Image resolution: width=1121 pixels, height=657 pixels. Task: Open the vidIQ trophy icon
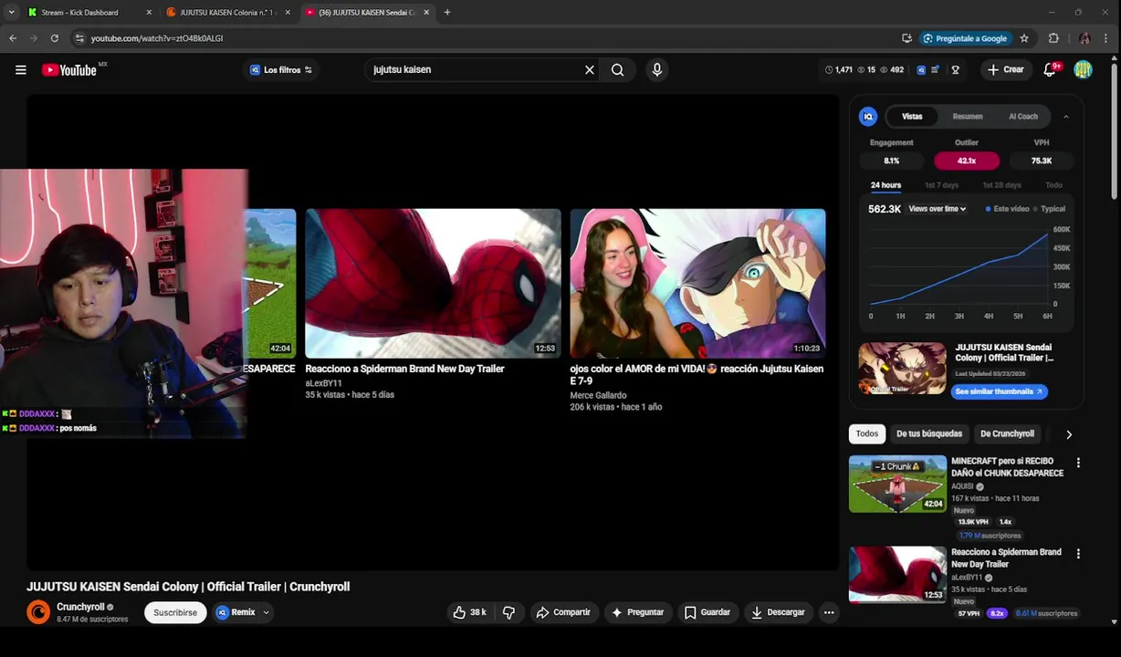[955, 69]
